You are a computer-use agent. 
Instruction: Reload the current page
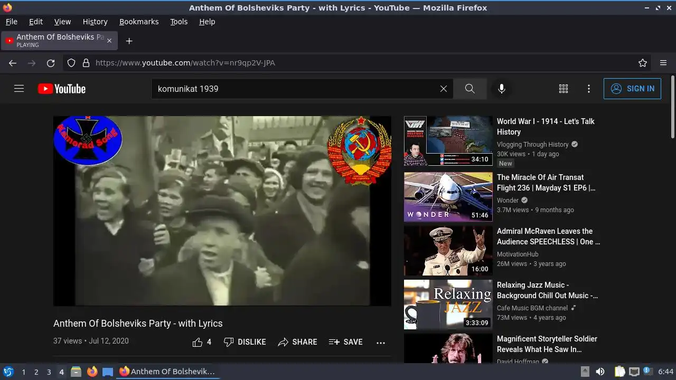click(51, 63)
